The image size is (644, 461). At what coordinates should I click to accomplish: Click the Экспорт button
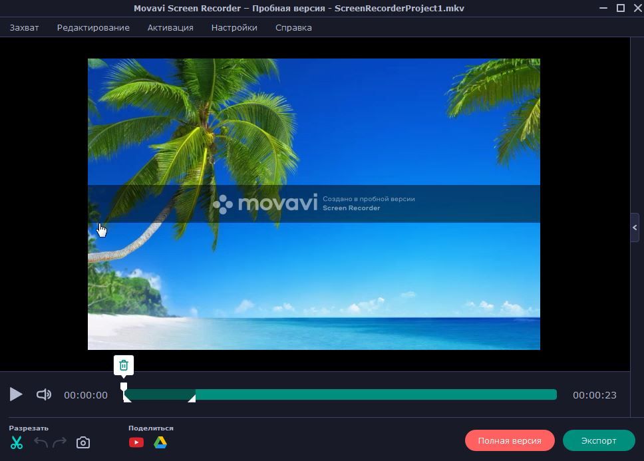599,440
